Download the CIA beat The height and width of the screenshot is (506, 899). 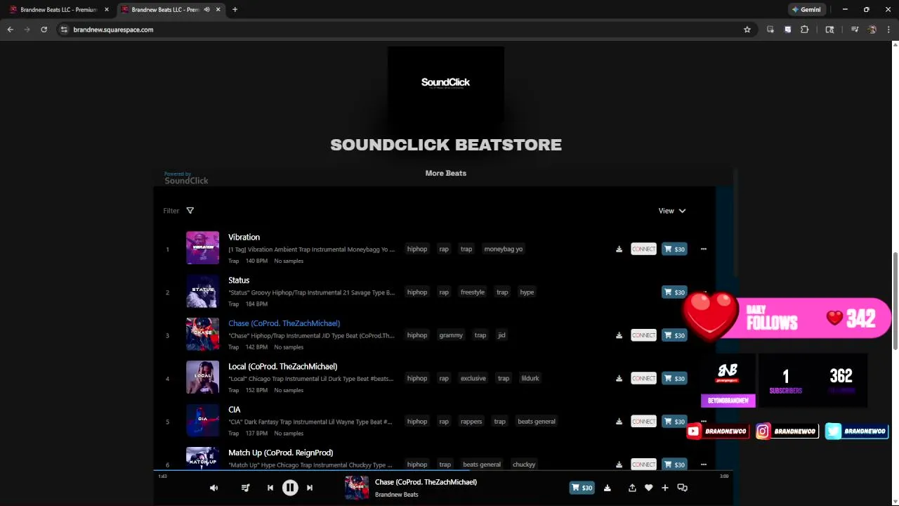coord(619,422)
